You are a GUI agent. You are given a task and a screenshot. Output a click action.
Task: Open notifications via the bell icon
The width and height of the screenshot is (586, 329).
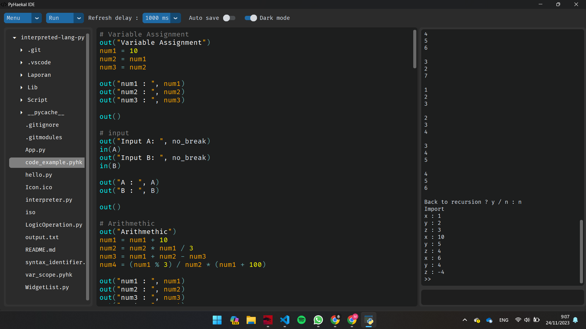click(576, 320)
